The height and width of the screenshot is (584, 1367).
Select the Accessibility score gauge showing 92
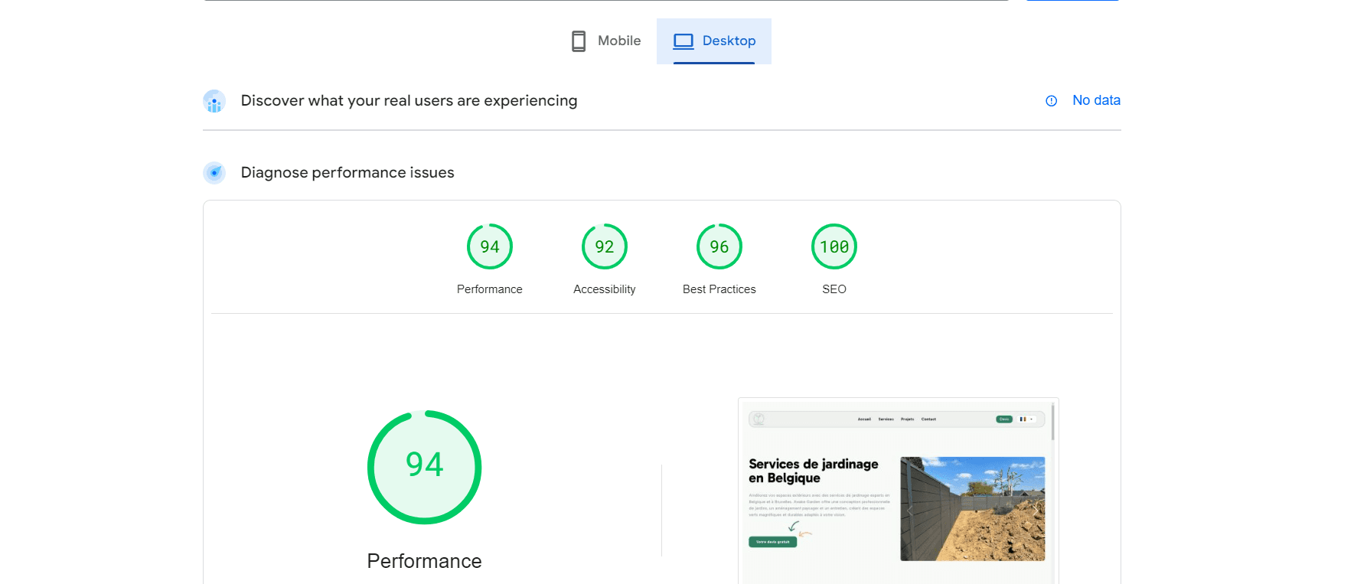[604, 246]
